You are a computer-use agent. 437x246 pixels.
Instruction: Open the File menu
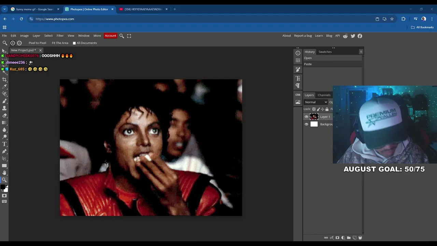[4, 36]
